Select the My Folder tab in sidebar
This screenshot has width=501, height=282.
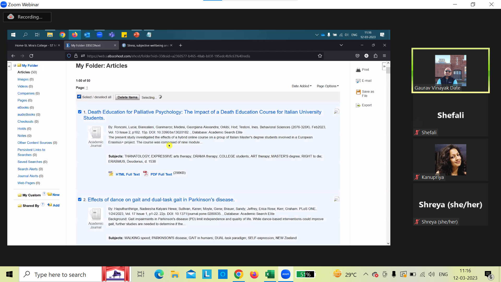pyautogui.click(x=30, y=65)
